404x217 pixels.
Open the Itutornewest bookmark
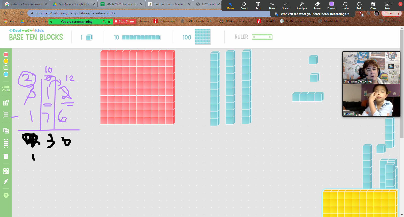point(165,21)
